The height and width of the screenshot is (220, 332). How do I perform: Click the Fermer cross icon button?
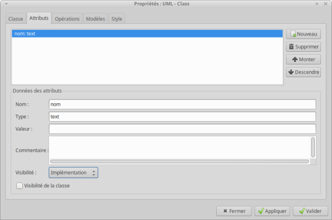[x=234, y=211]
